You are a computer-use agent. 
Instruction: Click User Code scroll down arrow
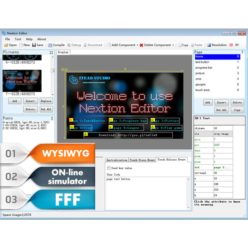pyautogui.click(x=188, y=207)
